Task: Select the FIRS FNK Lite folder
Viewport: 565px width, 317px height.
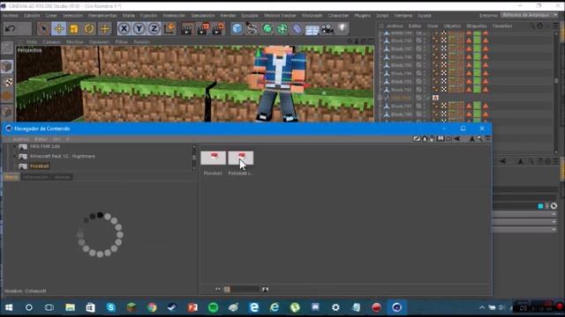Action: tap(45, 147)
